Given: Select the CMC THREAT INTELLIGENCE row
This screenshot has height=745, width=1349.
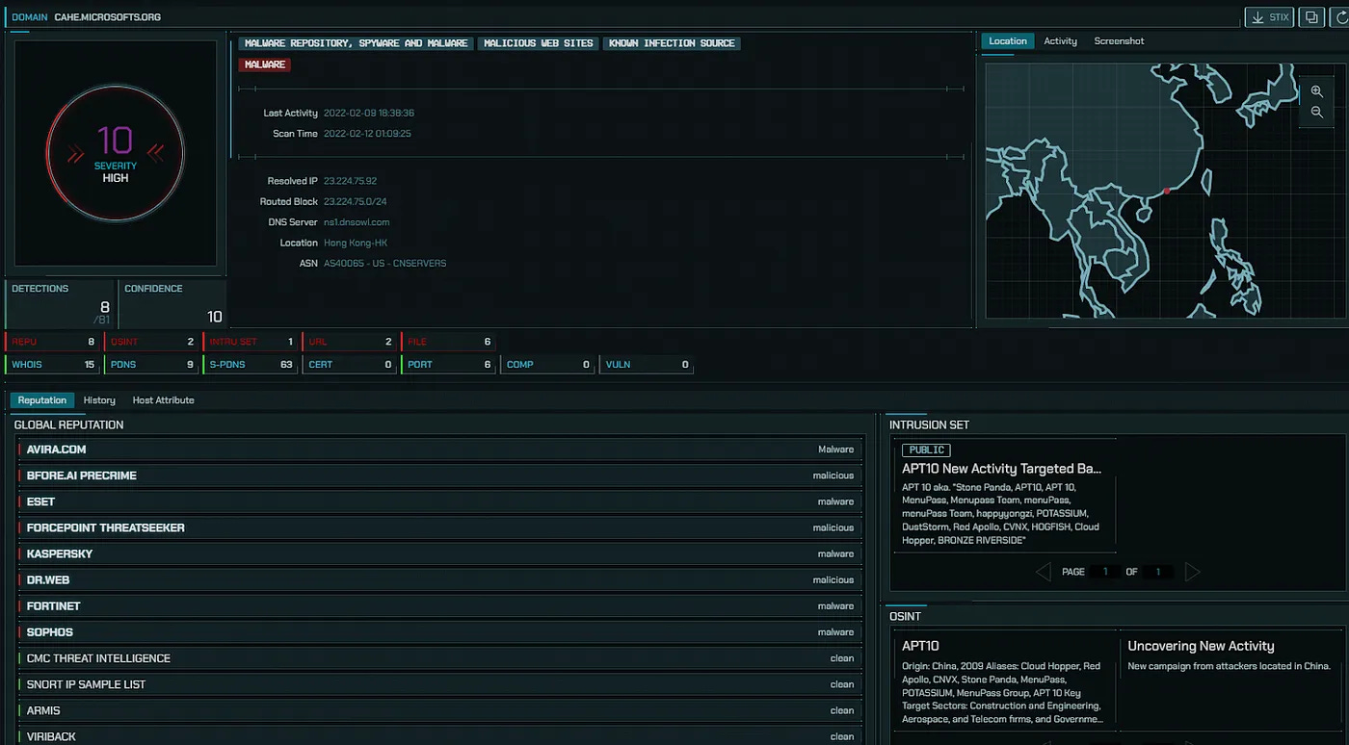Looking at the screenshot, I should point(440,658).
